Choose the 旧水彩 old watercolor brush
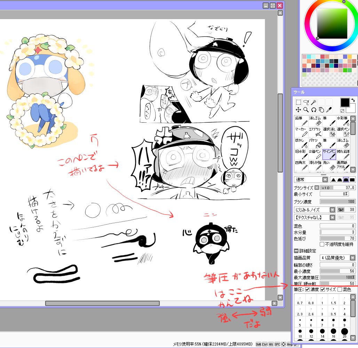 coord(301,154)
